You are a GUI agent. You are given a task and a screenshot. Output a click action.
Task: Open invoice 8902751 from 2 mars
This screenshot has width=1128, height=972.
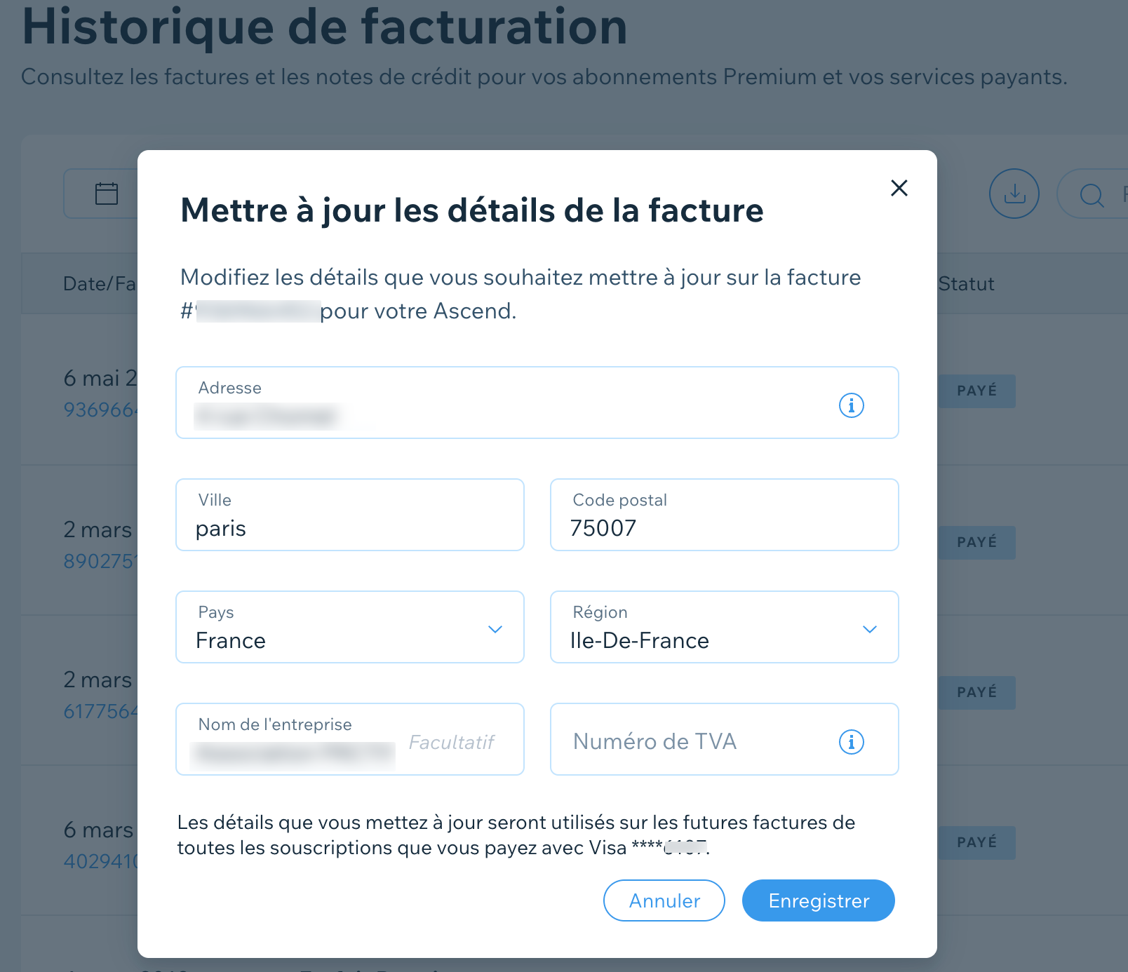click(x=101, y=561)
